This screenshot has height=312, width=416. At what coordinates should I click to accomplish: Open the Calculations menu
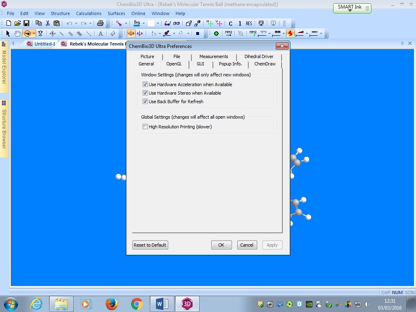89,13
